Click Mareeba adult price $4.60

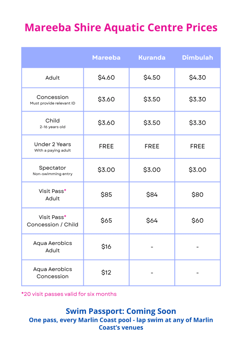[106, 77]
